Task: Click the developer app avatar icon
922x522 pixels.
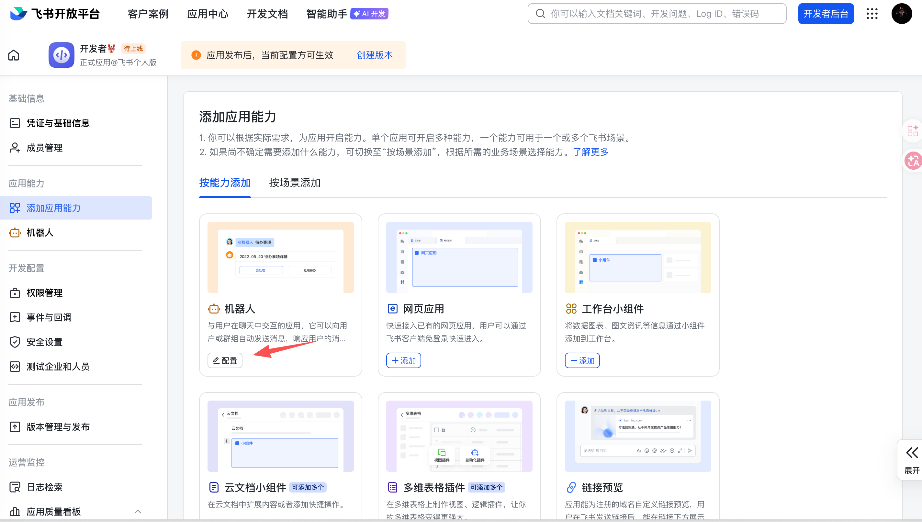Action: (x=62, y=55)
